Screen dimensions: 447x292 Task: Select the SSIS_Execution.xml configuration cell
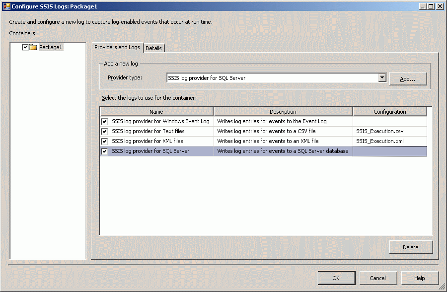(x=390, y=141)
